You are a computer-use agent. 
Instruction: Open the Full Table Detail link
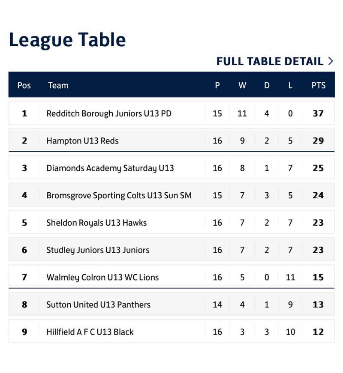click(270, 61)
